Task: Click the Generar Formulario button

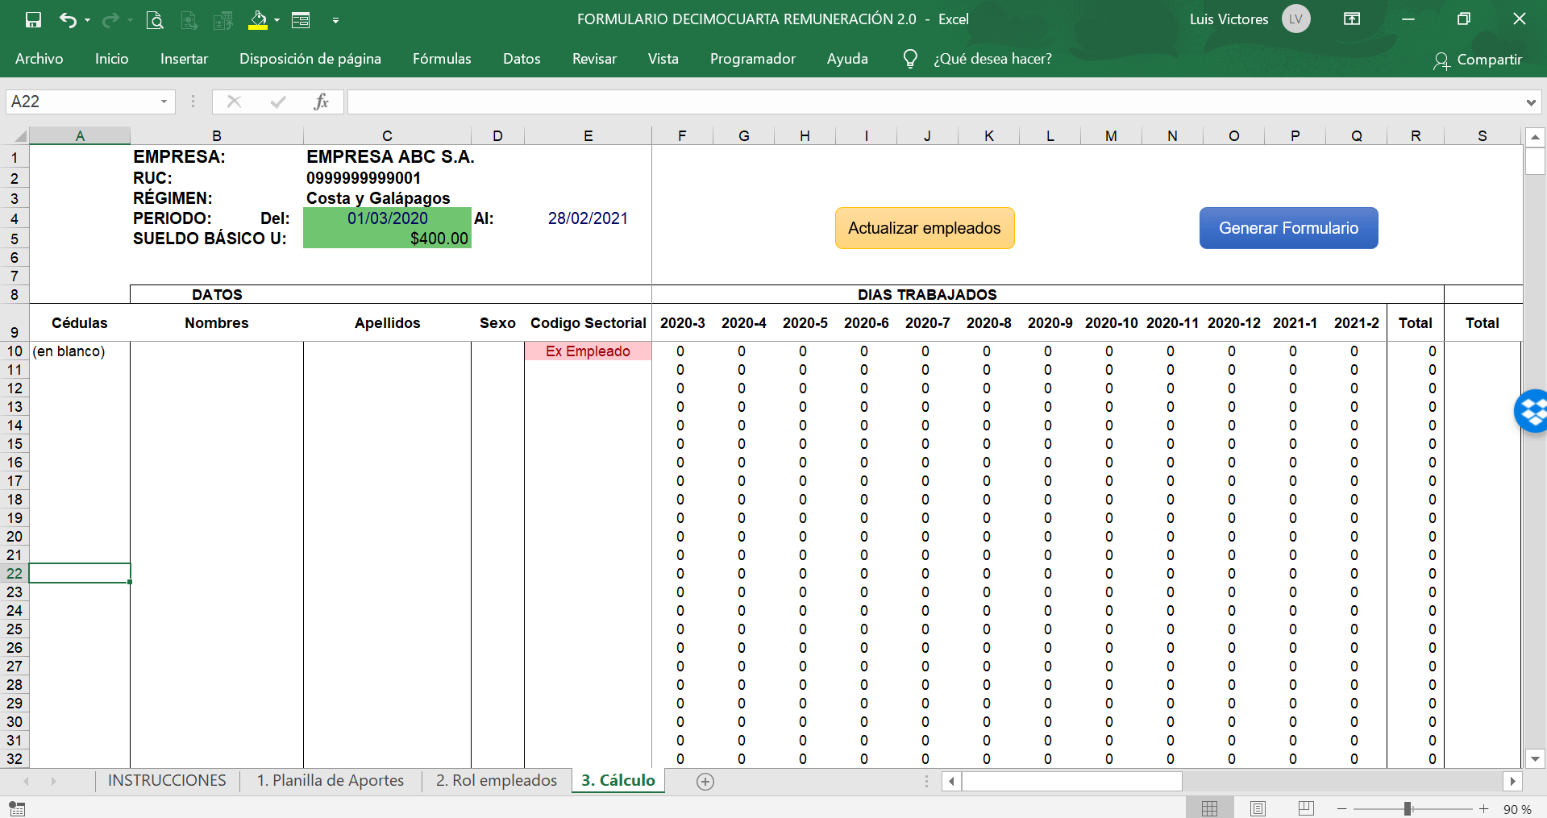Action: point(1288,228)
